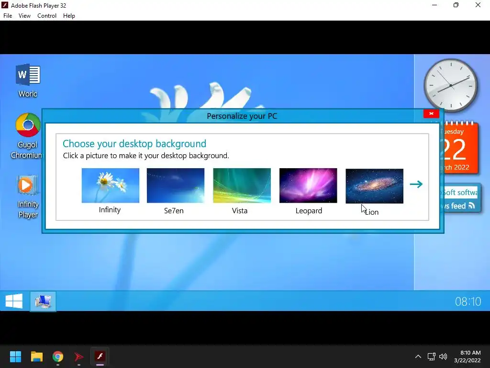Click the Leopard wallpaper label
Screen dimensions: 490x368
pos(309,211)
